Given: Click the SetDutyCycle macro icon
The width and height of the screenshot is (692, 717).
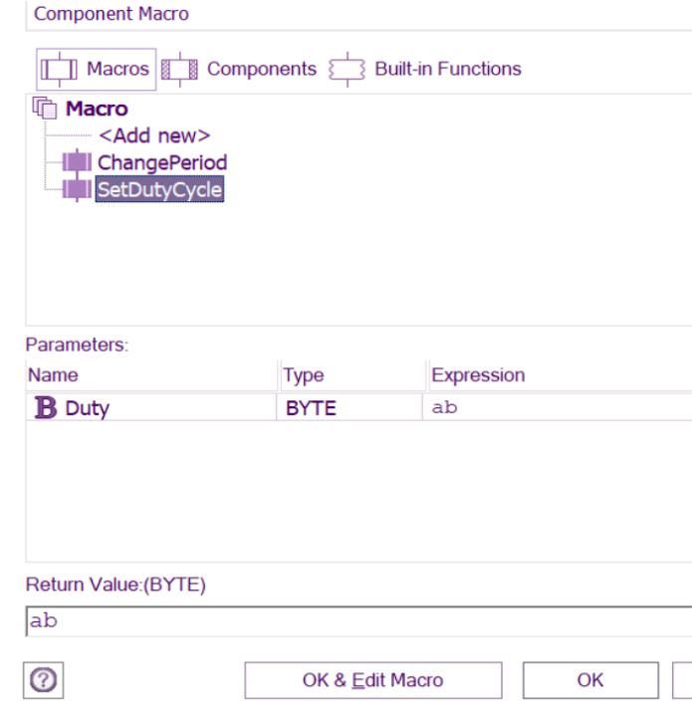Looking at the screenshot, I should [x=77, y=189].
